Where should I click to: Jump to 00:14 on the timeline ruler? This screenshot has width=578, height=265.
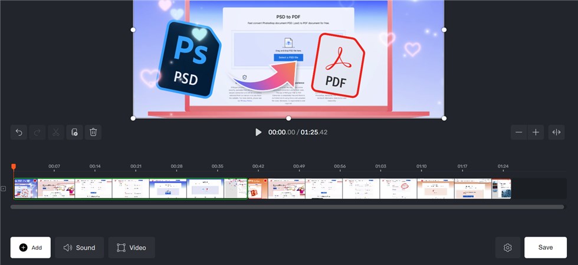[x=95, y=166]
